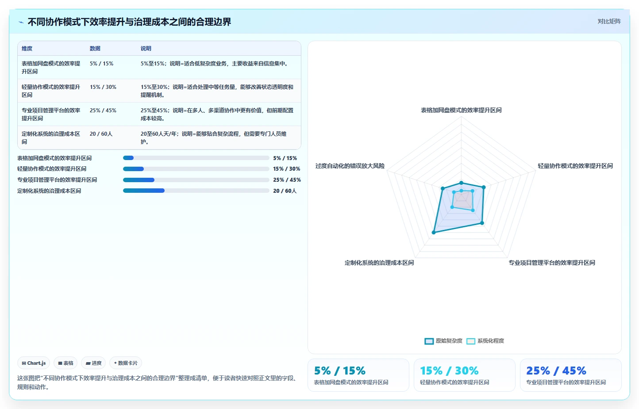
Task: Click the 说明 column header
Action: (146, 49)
